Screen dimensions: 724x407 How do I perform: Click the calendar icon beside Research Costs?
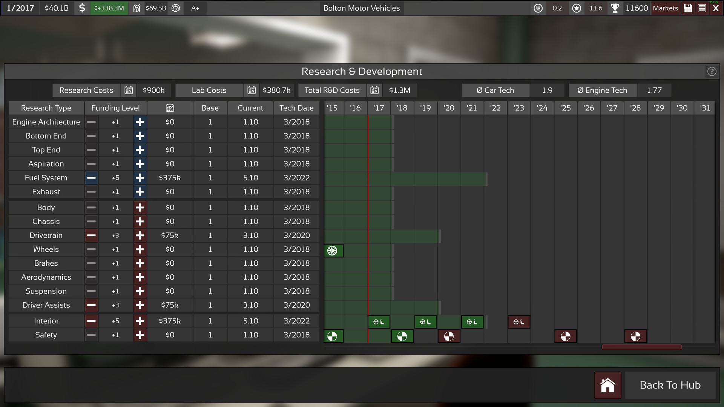pos(129,90)
